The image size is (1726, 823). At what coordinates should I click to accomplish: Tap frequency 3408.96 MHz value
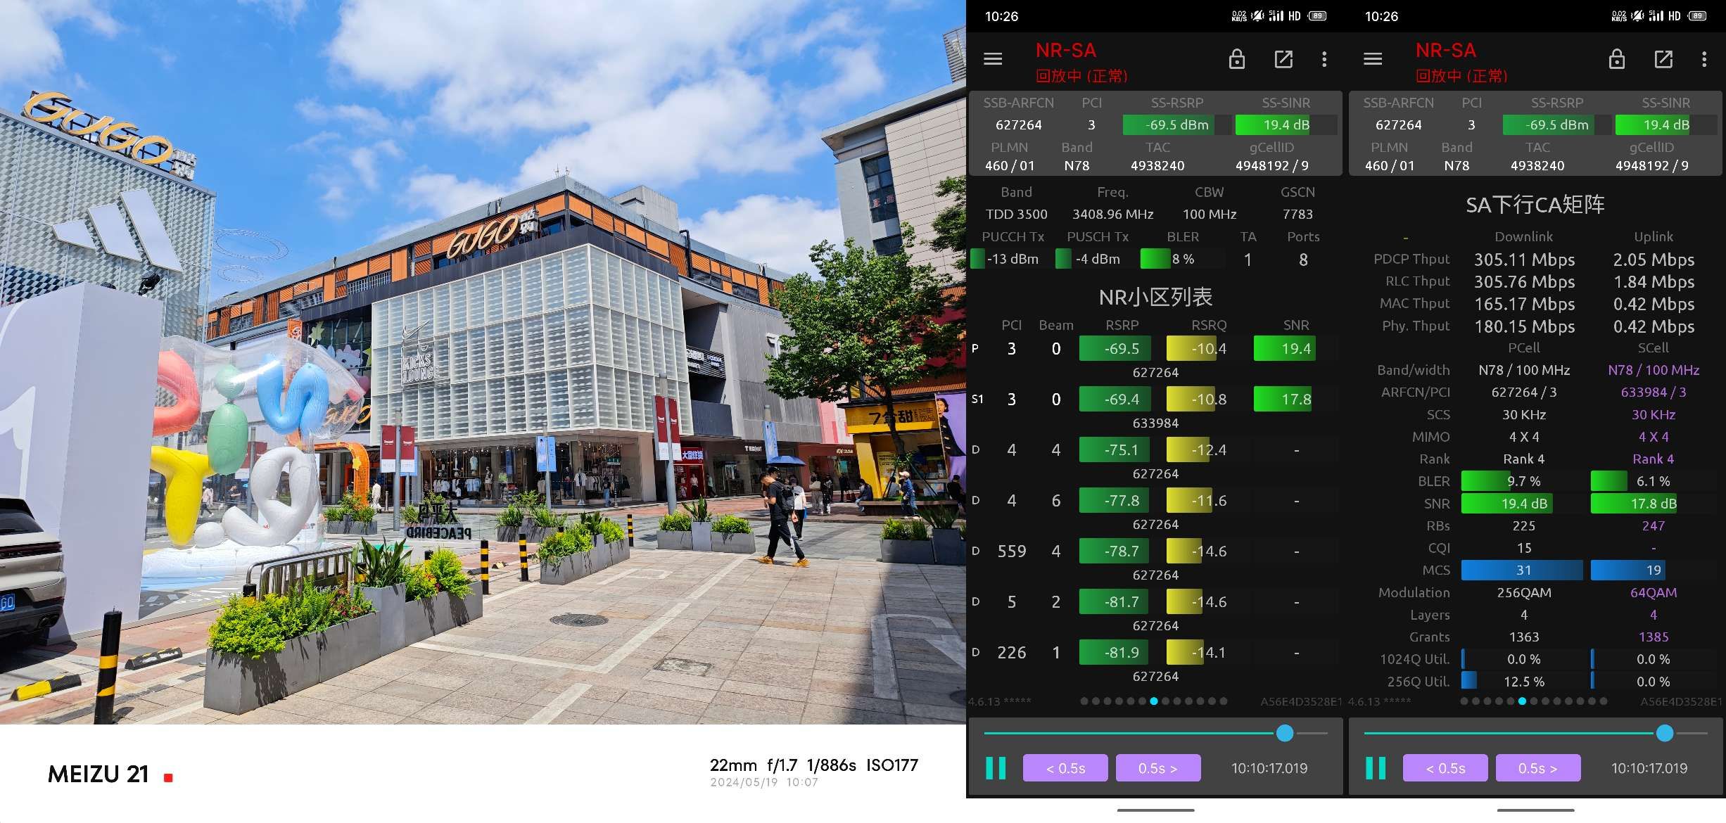(1112, 214)
